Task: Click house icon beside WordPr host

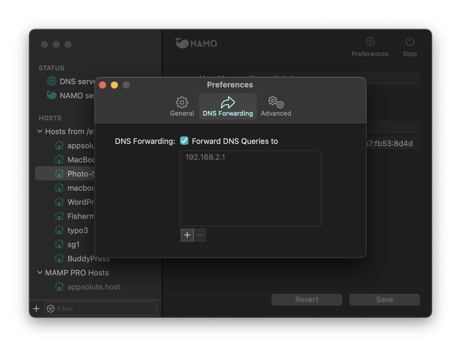Action: point(59,202)
